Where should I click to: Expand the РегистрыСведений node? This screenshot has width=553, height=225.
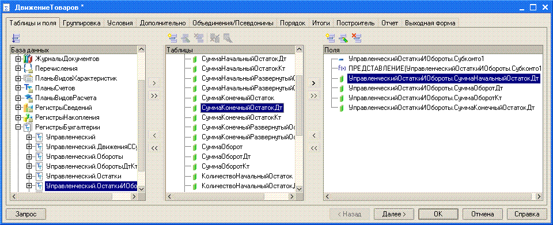(18, 108)
